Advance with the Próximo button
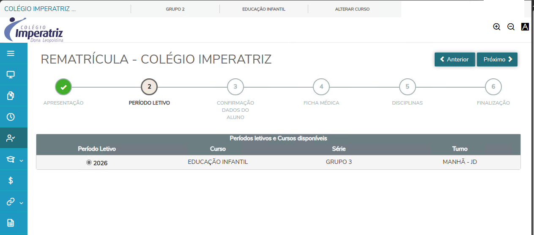The width and height of the screenshot is (534, 235). tap(497, 59)
